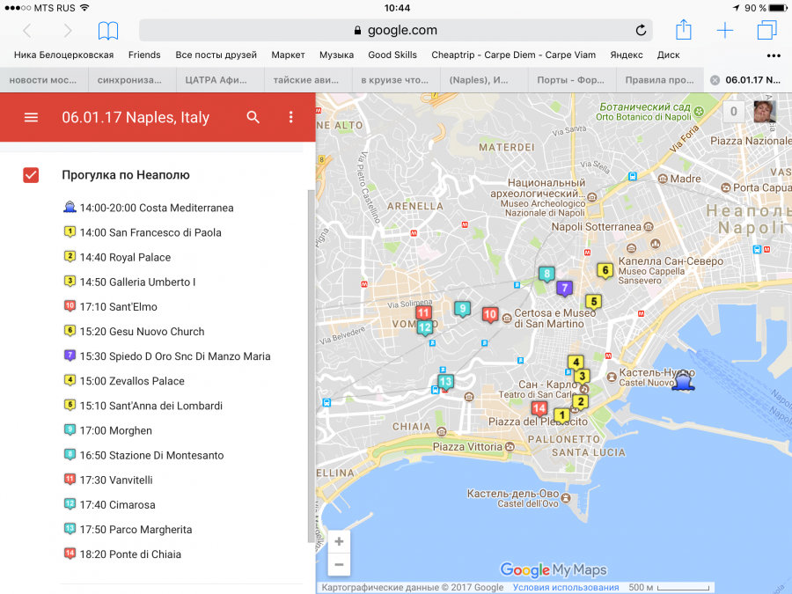Switch to the тайские ави... tab
The width and height of the screenshot is (792, 594).
[307, 79]
